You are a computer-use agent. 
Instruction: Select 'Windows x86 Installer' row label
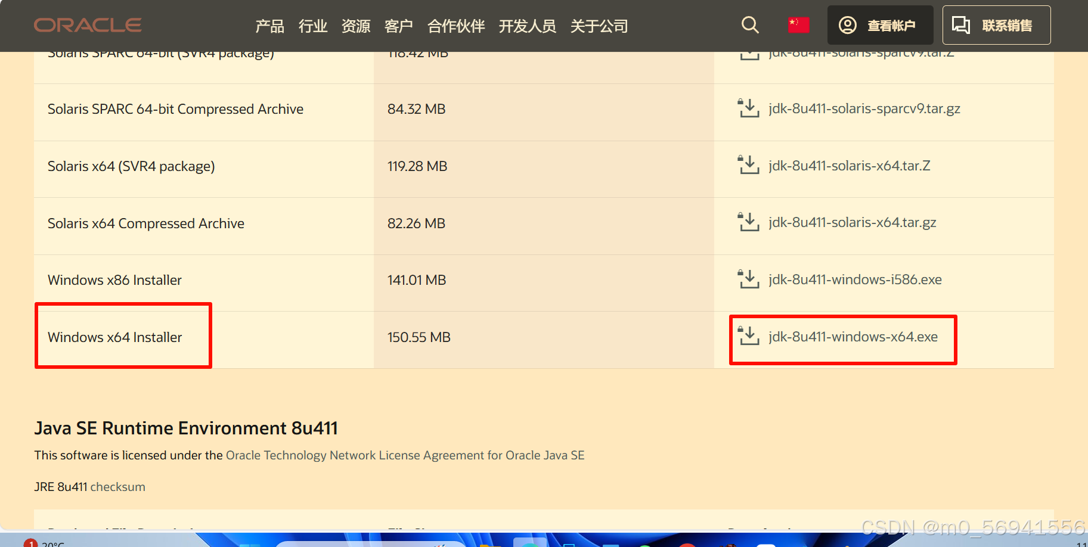click(114, 280)
